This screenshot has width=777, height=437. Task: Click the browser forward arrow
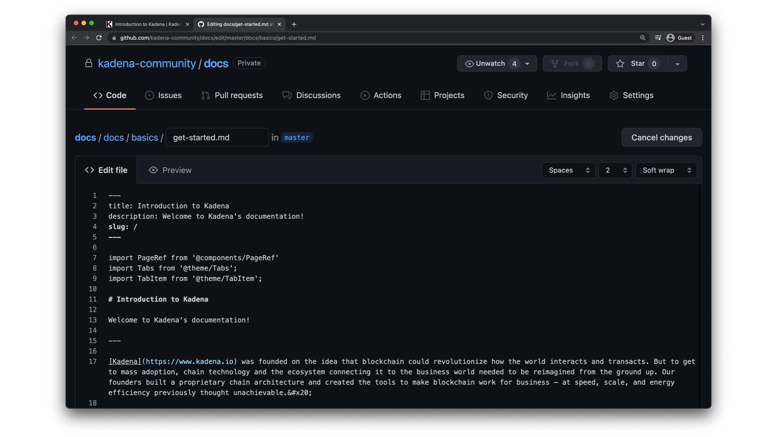pos(86,38)
